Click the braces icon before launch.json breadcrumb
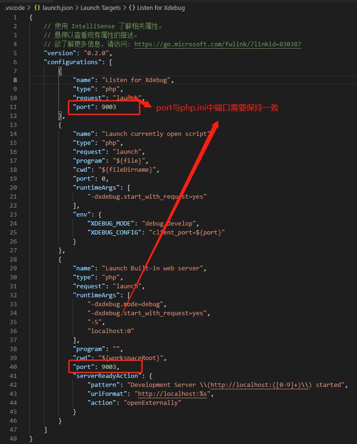Viewport: 357px width, 444px height. [37, 8]
